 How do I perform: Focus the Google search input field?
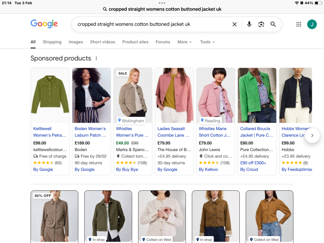coord(153,24)
